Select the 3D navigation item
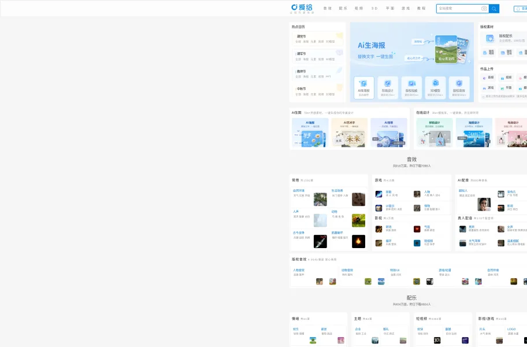This screenshot has height=347, width=527. [374, 9]
